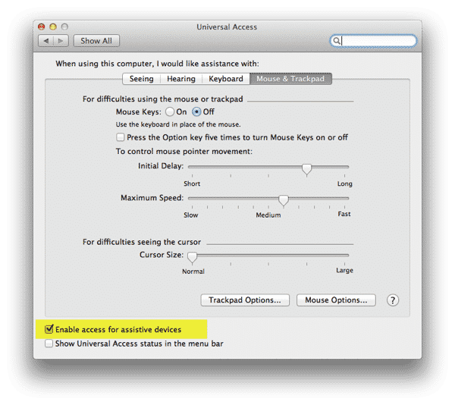
Task: Click the Show All button
Action: (96, 41)
